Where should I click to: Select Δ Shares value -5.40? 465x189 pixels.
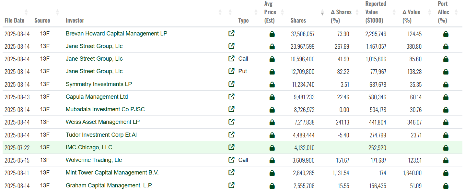343,135
